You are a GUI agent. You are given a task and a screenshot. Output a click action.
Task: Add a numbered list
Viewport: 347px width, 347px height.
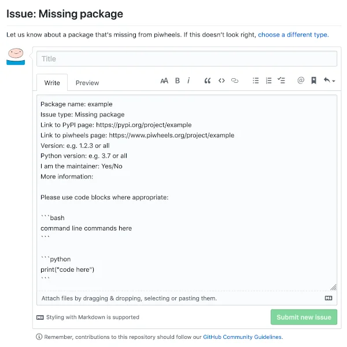tap(268, 81)
